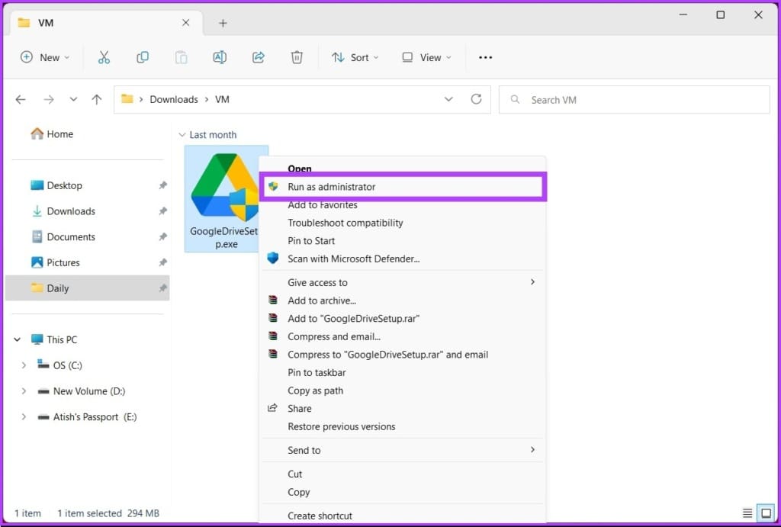Expand New Volume (D:) drive
This screenshot has width=781, height=527.
click(24, 391)
